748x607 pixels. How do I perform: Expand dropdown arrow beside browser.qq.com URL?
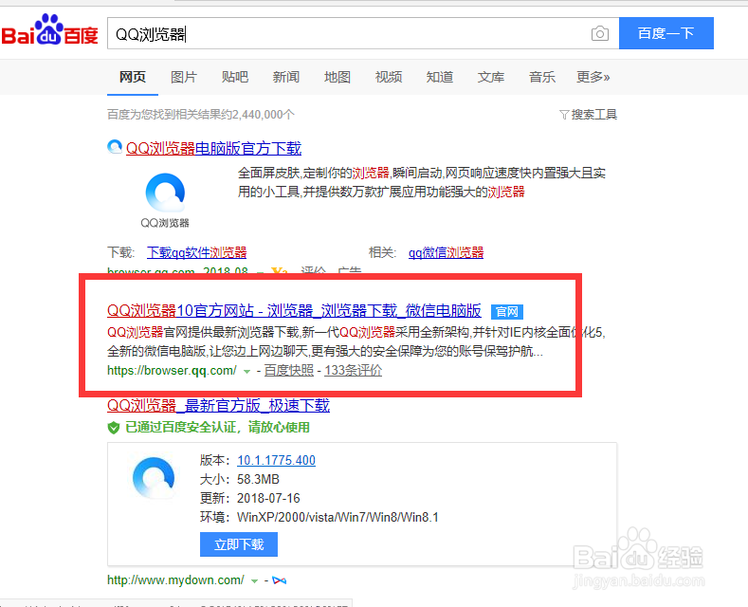246,371
